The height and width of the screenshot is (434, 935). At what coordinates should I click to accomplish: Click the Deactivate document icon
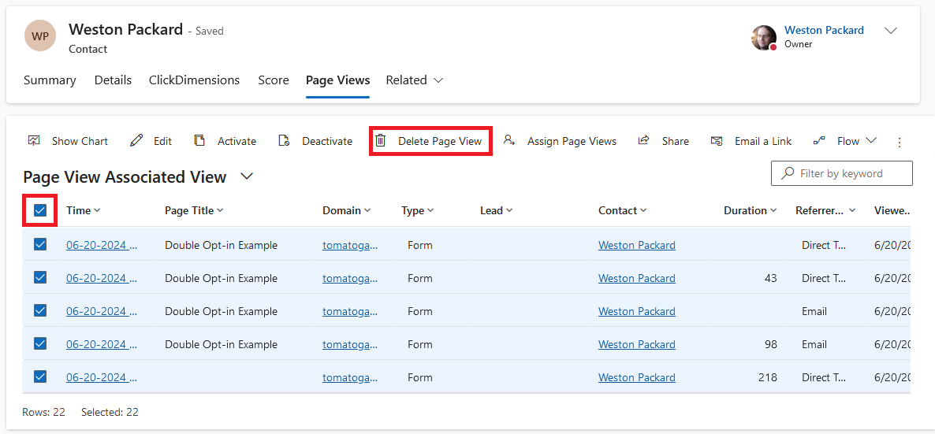tap(284, 141)
